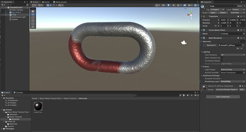This screenshot has width=246, height=132.
Task: Select the Hand view tool
Action: pyautogui.click(x=33, y=11)
